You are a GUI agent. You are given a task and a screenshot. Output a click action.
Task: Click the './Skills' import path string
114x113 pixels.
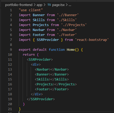point(67,20)
